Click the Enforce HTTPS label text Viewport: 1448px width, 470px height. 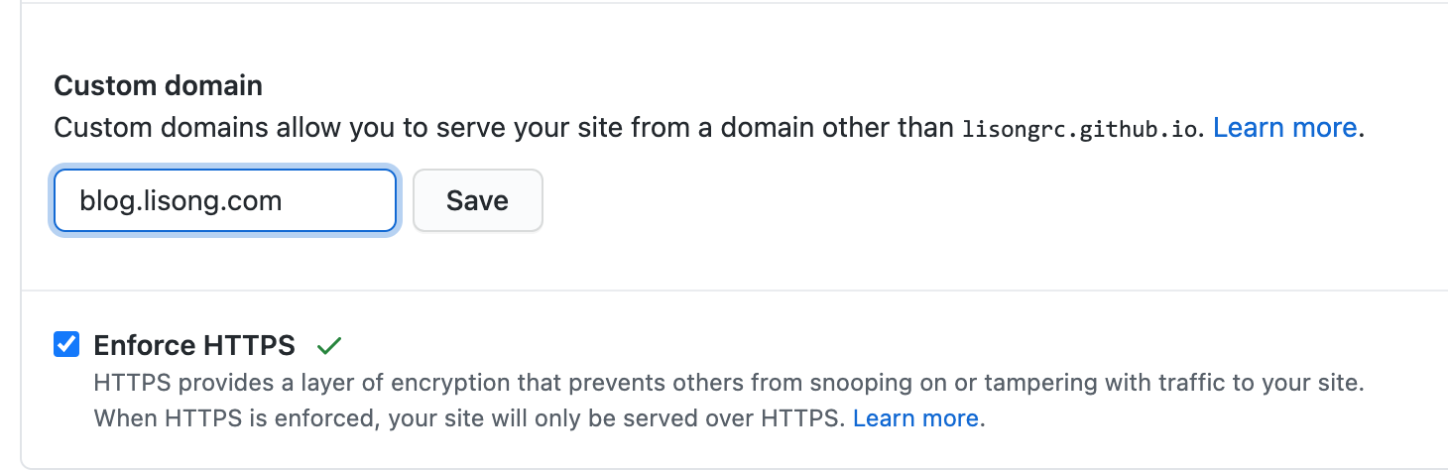point(194,345)
